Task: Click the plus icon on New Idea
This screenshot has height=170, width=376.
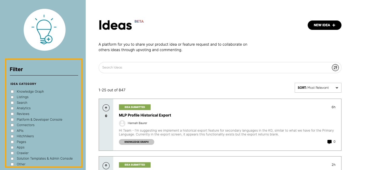Action: [334, 25]
